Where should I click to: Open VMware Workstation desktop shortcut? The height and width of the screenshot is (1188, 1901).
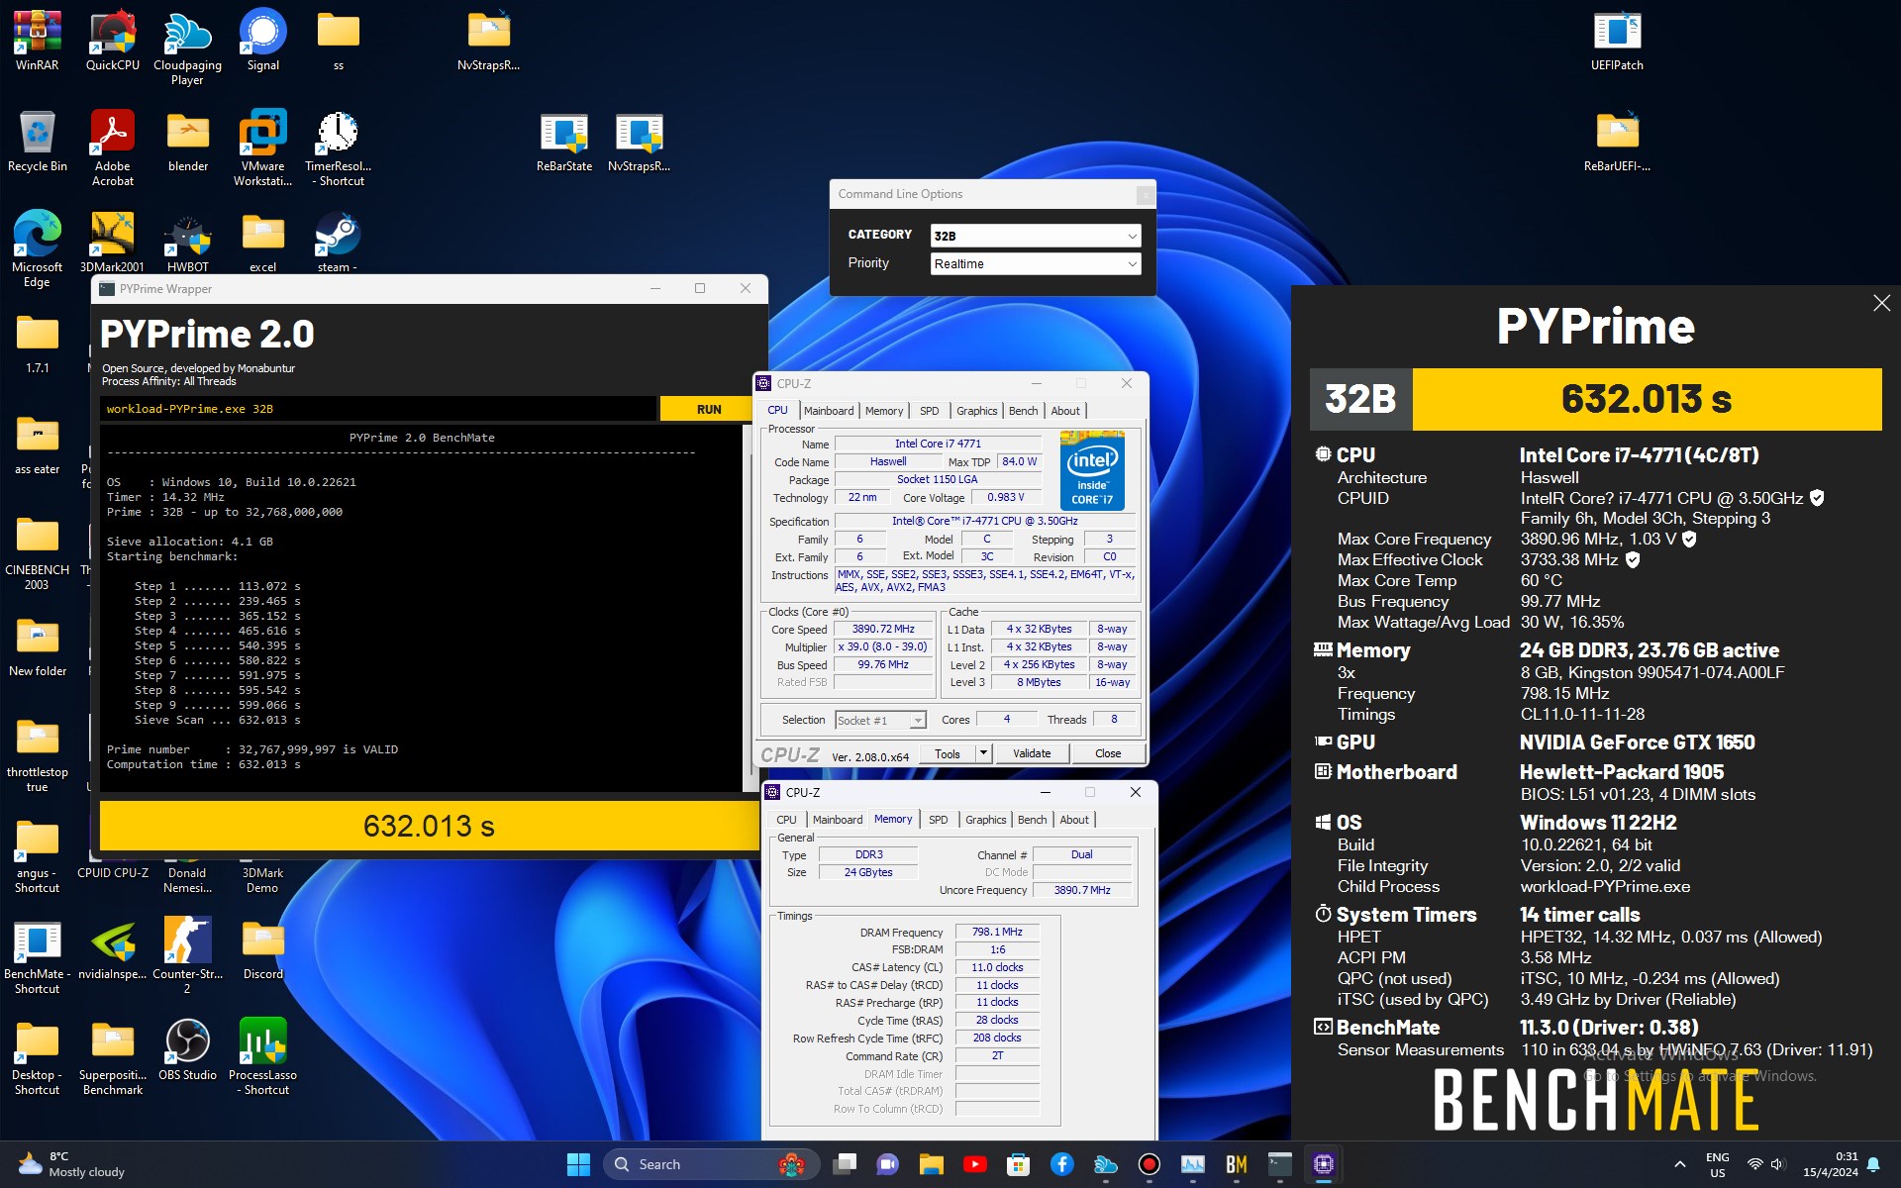pos(262,148)
